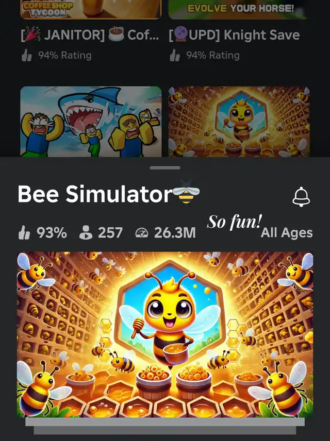Screen dimensions: 330x441
Task: Click thumbs-up icon under JANITOR Coffee game
Action: pos(27,56)
